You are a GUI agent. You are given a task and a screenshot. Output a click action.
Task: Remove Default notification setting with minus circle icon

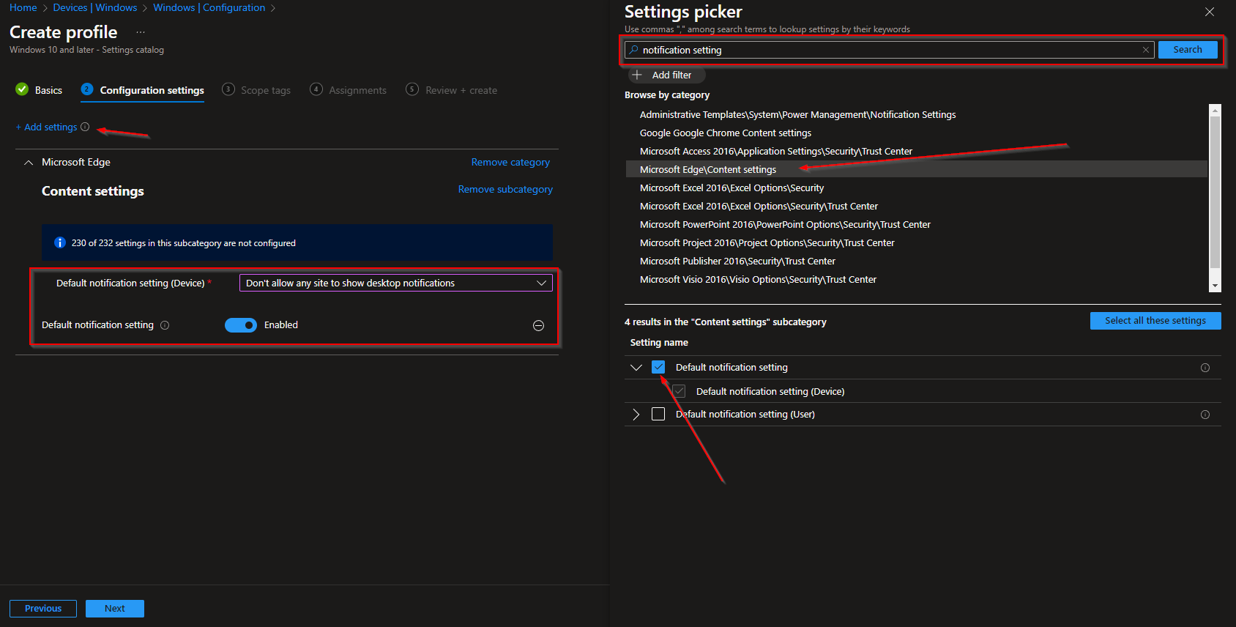coord(538,325)
